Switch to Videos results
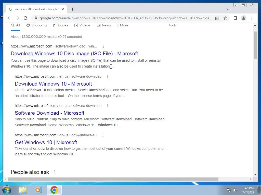Viewport: 261px width, 195px height. click(82, 25)
